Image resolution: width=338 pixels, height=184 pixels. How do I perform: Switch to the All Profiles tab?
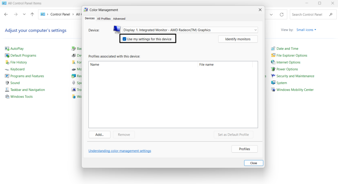pos(104,19)
